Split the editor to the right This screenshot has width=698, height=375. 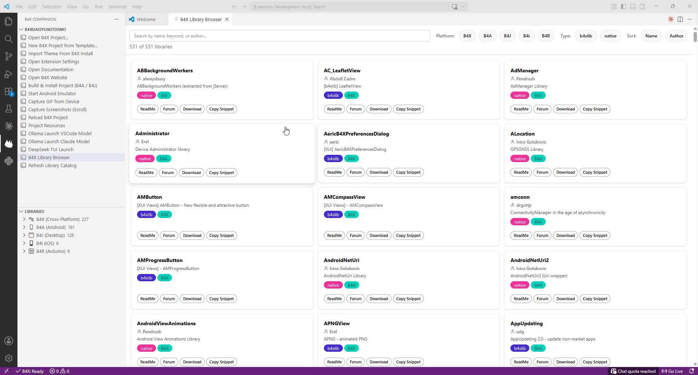coord(680,19)
